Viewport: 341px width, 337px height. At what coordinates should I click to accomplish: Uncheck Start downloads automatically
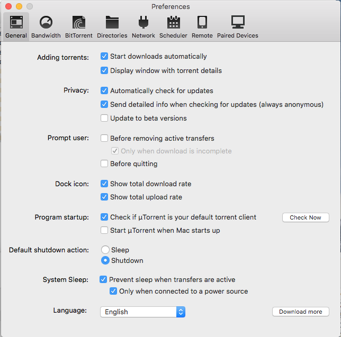104,56
